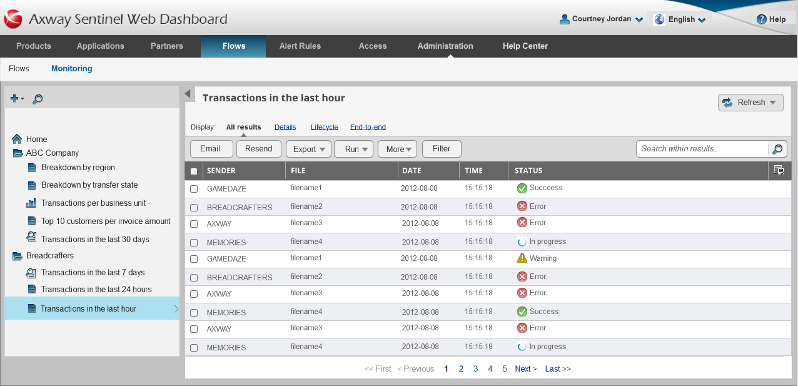Check the last MEMORIES row checkbox
The width and height of the screenshot is (798, 386).
point(194,348)
